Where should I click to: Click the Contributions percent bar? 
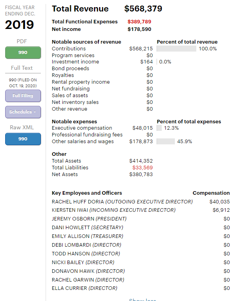click(176, 49)
